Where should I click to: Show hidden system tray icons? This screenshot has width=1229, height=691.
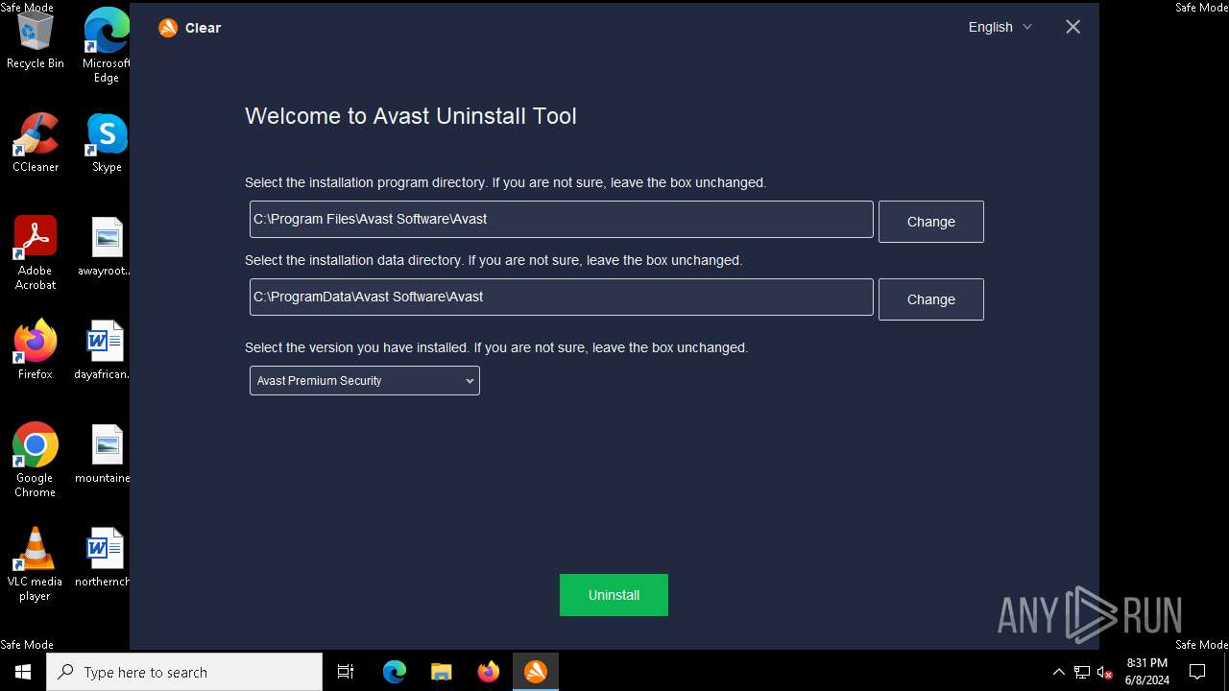[1059, 672]
